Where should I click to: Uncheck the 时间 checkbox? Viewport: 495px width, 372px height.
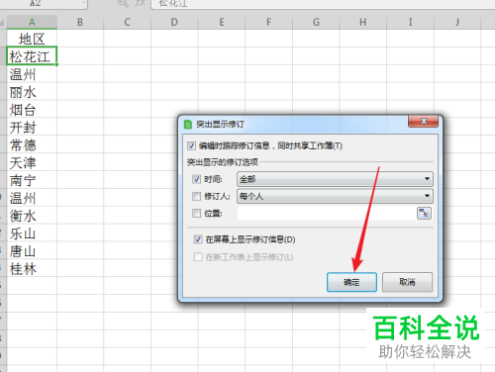tap(196, 179)
